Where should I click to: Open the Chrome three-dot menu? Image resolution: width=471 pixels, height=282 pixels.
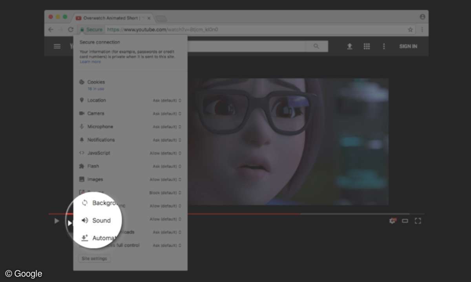(x=422, y=30)
